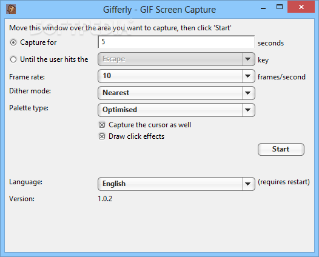Toggle 'Draw click effects' checkbox
This screenshot has height=257, width=319.
coord(102,136)
